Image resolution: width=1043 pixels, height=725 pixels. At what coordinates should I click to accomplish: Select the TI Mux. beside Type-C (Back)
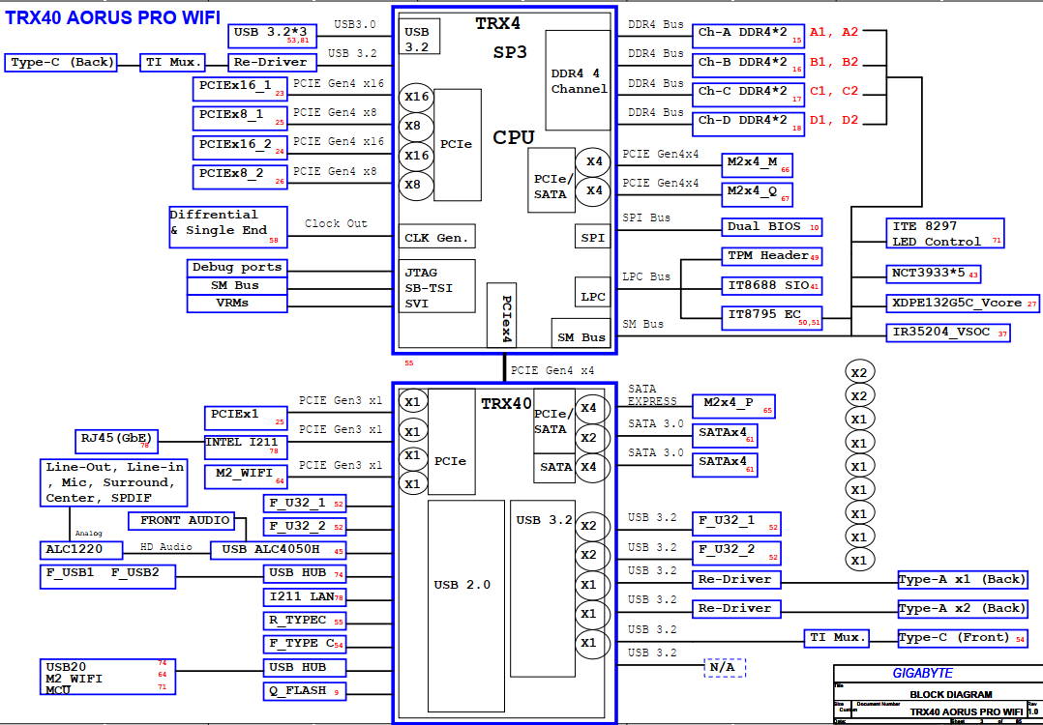172,63
